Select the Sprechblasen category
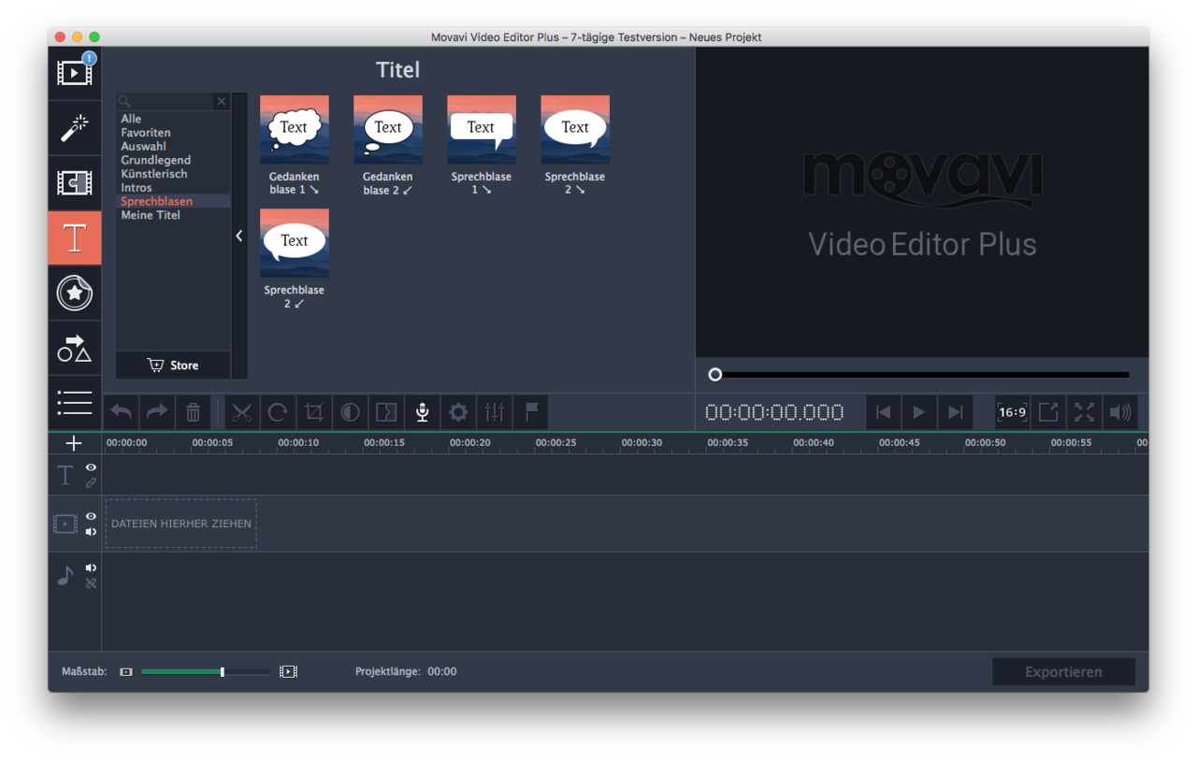 tap(156, 201)
